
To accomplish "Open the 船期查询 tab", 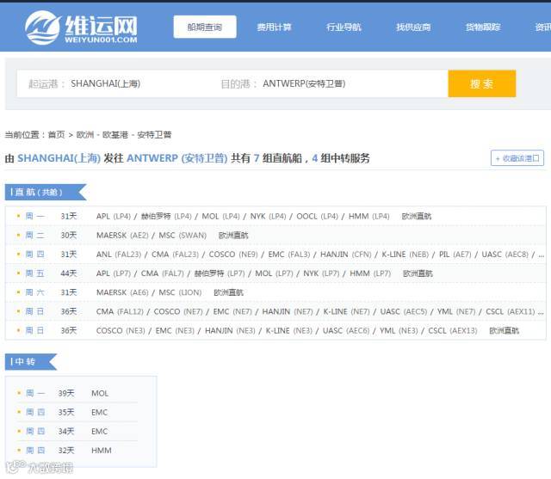I will (205, 27).
